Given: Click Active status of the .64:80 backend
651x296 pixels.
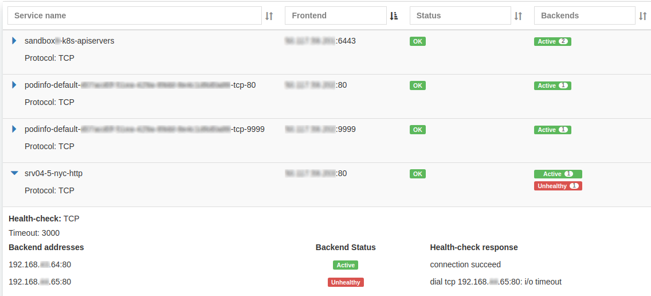Looking at the screenshot, I should click(x=346, y=265).
